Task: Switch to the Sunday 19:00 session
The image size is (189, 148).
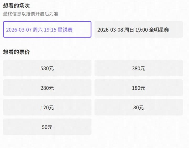Action: [139, 29]
